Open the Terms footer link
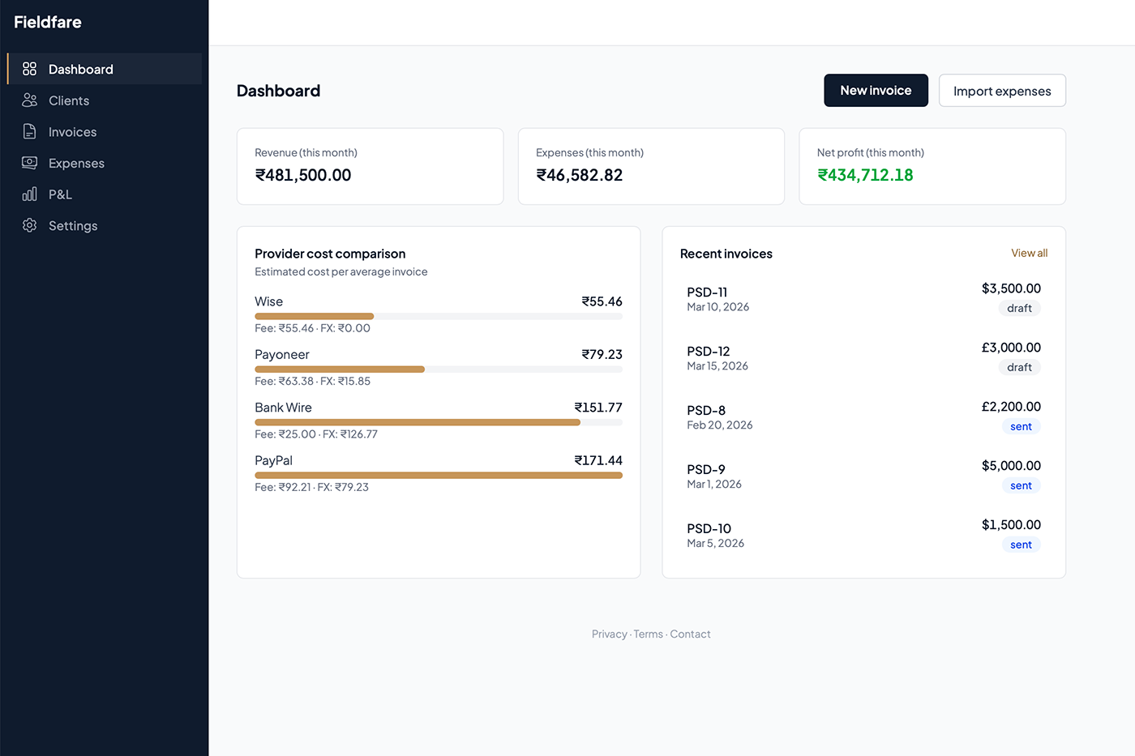Image resolution: width=1135 pixels, height=756 pixels. coord(648,634)
